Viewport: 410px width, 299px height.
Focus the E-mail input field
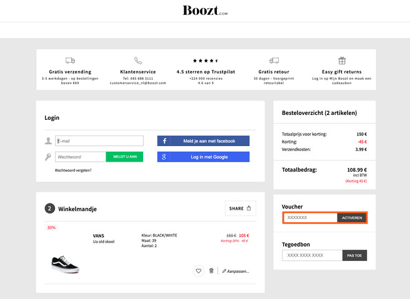pos(99,140)
